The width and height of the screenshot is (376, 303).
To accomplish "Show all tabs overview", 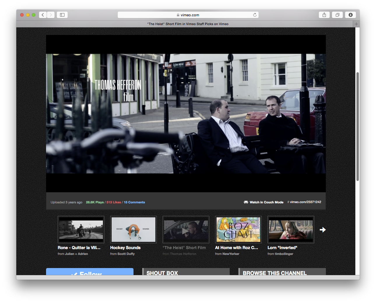I will 337,15.
